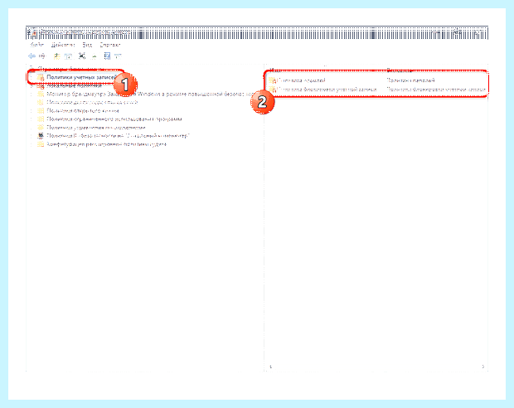Expand the Монитор брандмауэра node arrow
Image resolution: width=514 pixels, height=408 pixels.
32,94
